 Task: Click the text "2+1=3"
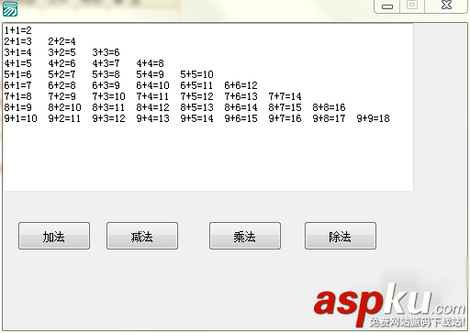18,41
